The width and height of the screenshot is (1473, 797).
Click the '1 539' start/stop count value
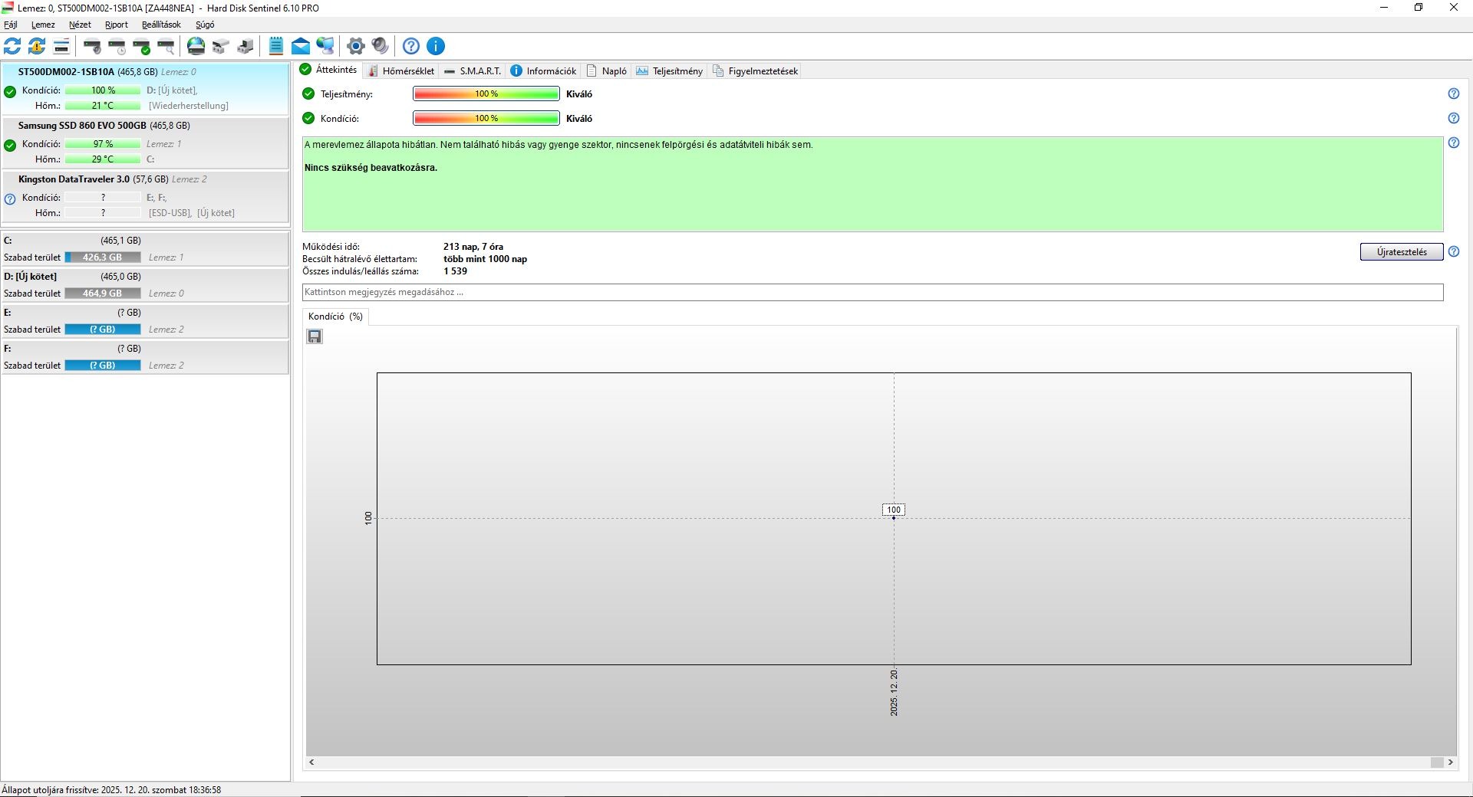coord(455,271)
